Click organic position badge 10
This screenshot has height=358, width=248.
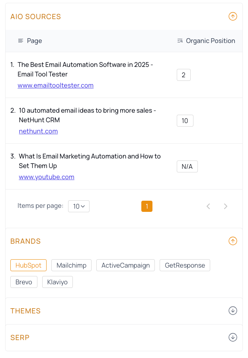[185, 121]
